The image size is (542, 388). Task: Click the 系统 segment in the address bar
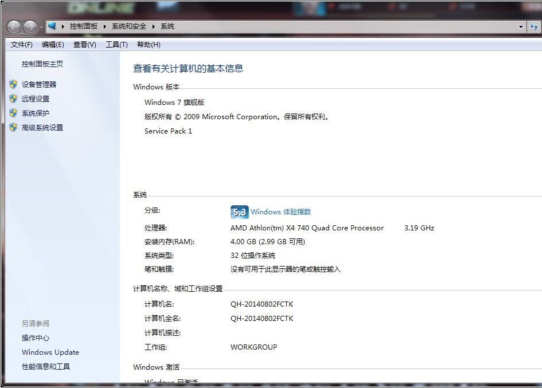click(x=167, y=26)
